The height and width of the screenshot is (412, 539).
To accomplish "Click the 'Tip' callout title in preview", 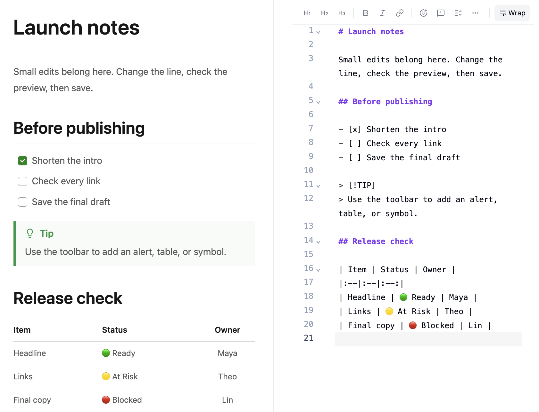I will point(47,234).
